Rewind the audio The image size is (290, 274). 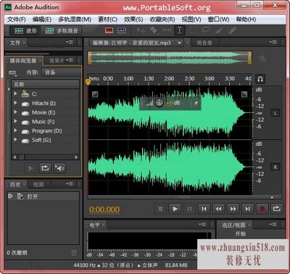click(x=219, y=209)
